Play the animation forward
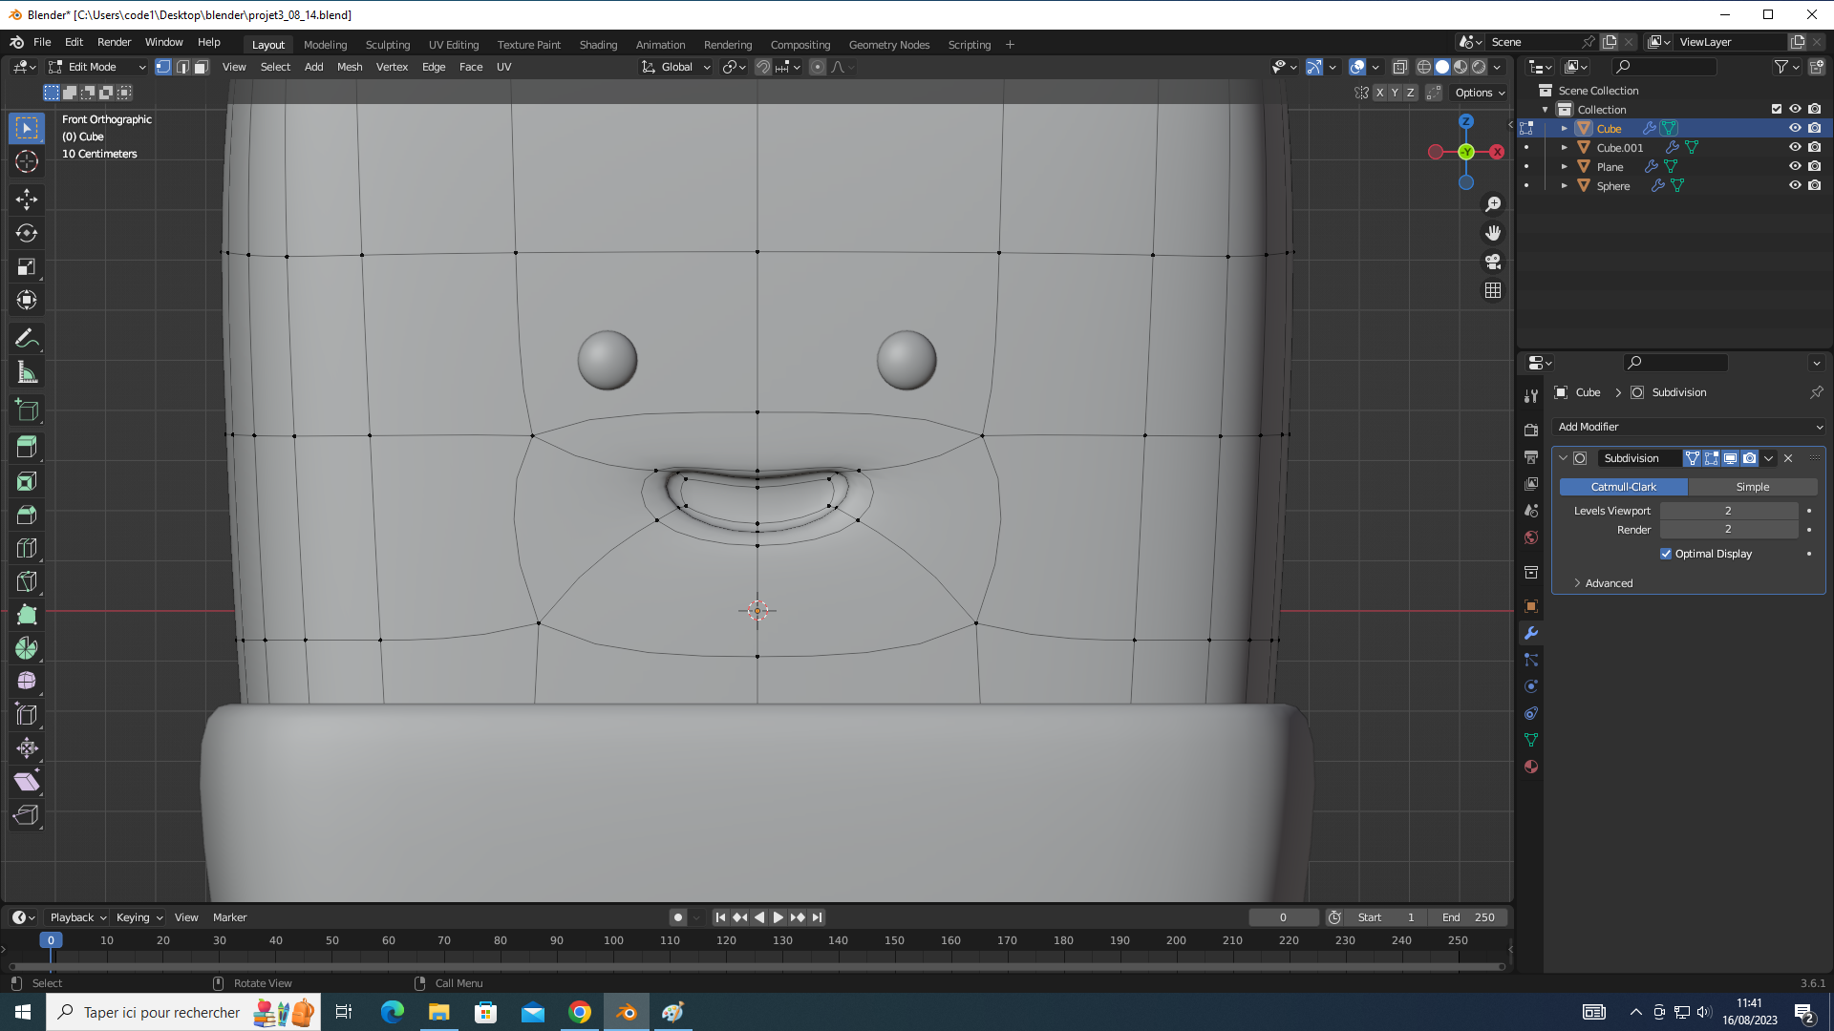The image size is (1834, 1031). tap(778, 917)
